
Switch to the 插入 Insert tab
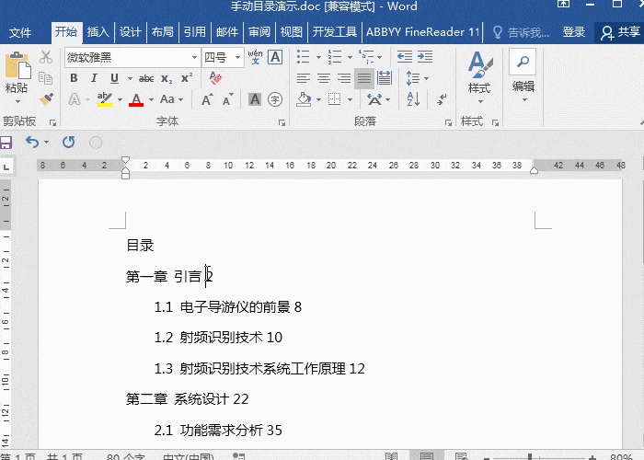coord(98,32)
